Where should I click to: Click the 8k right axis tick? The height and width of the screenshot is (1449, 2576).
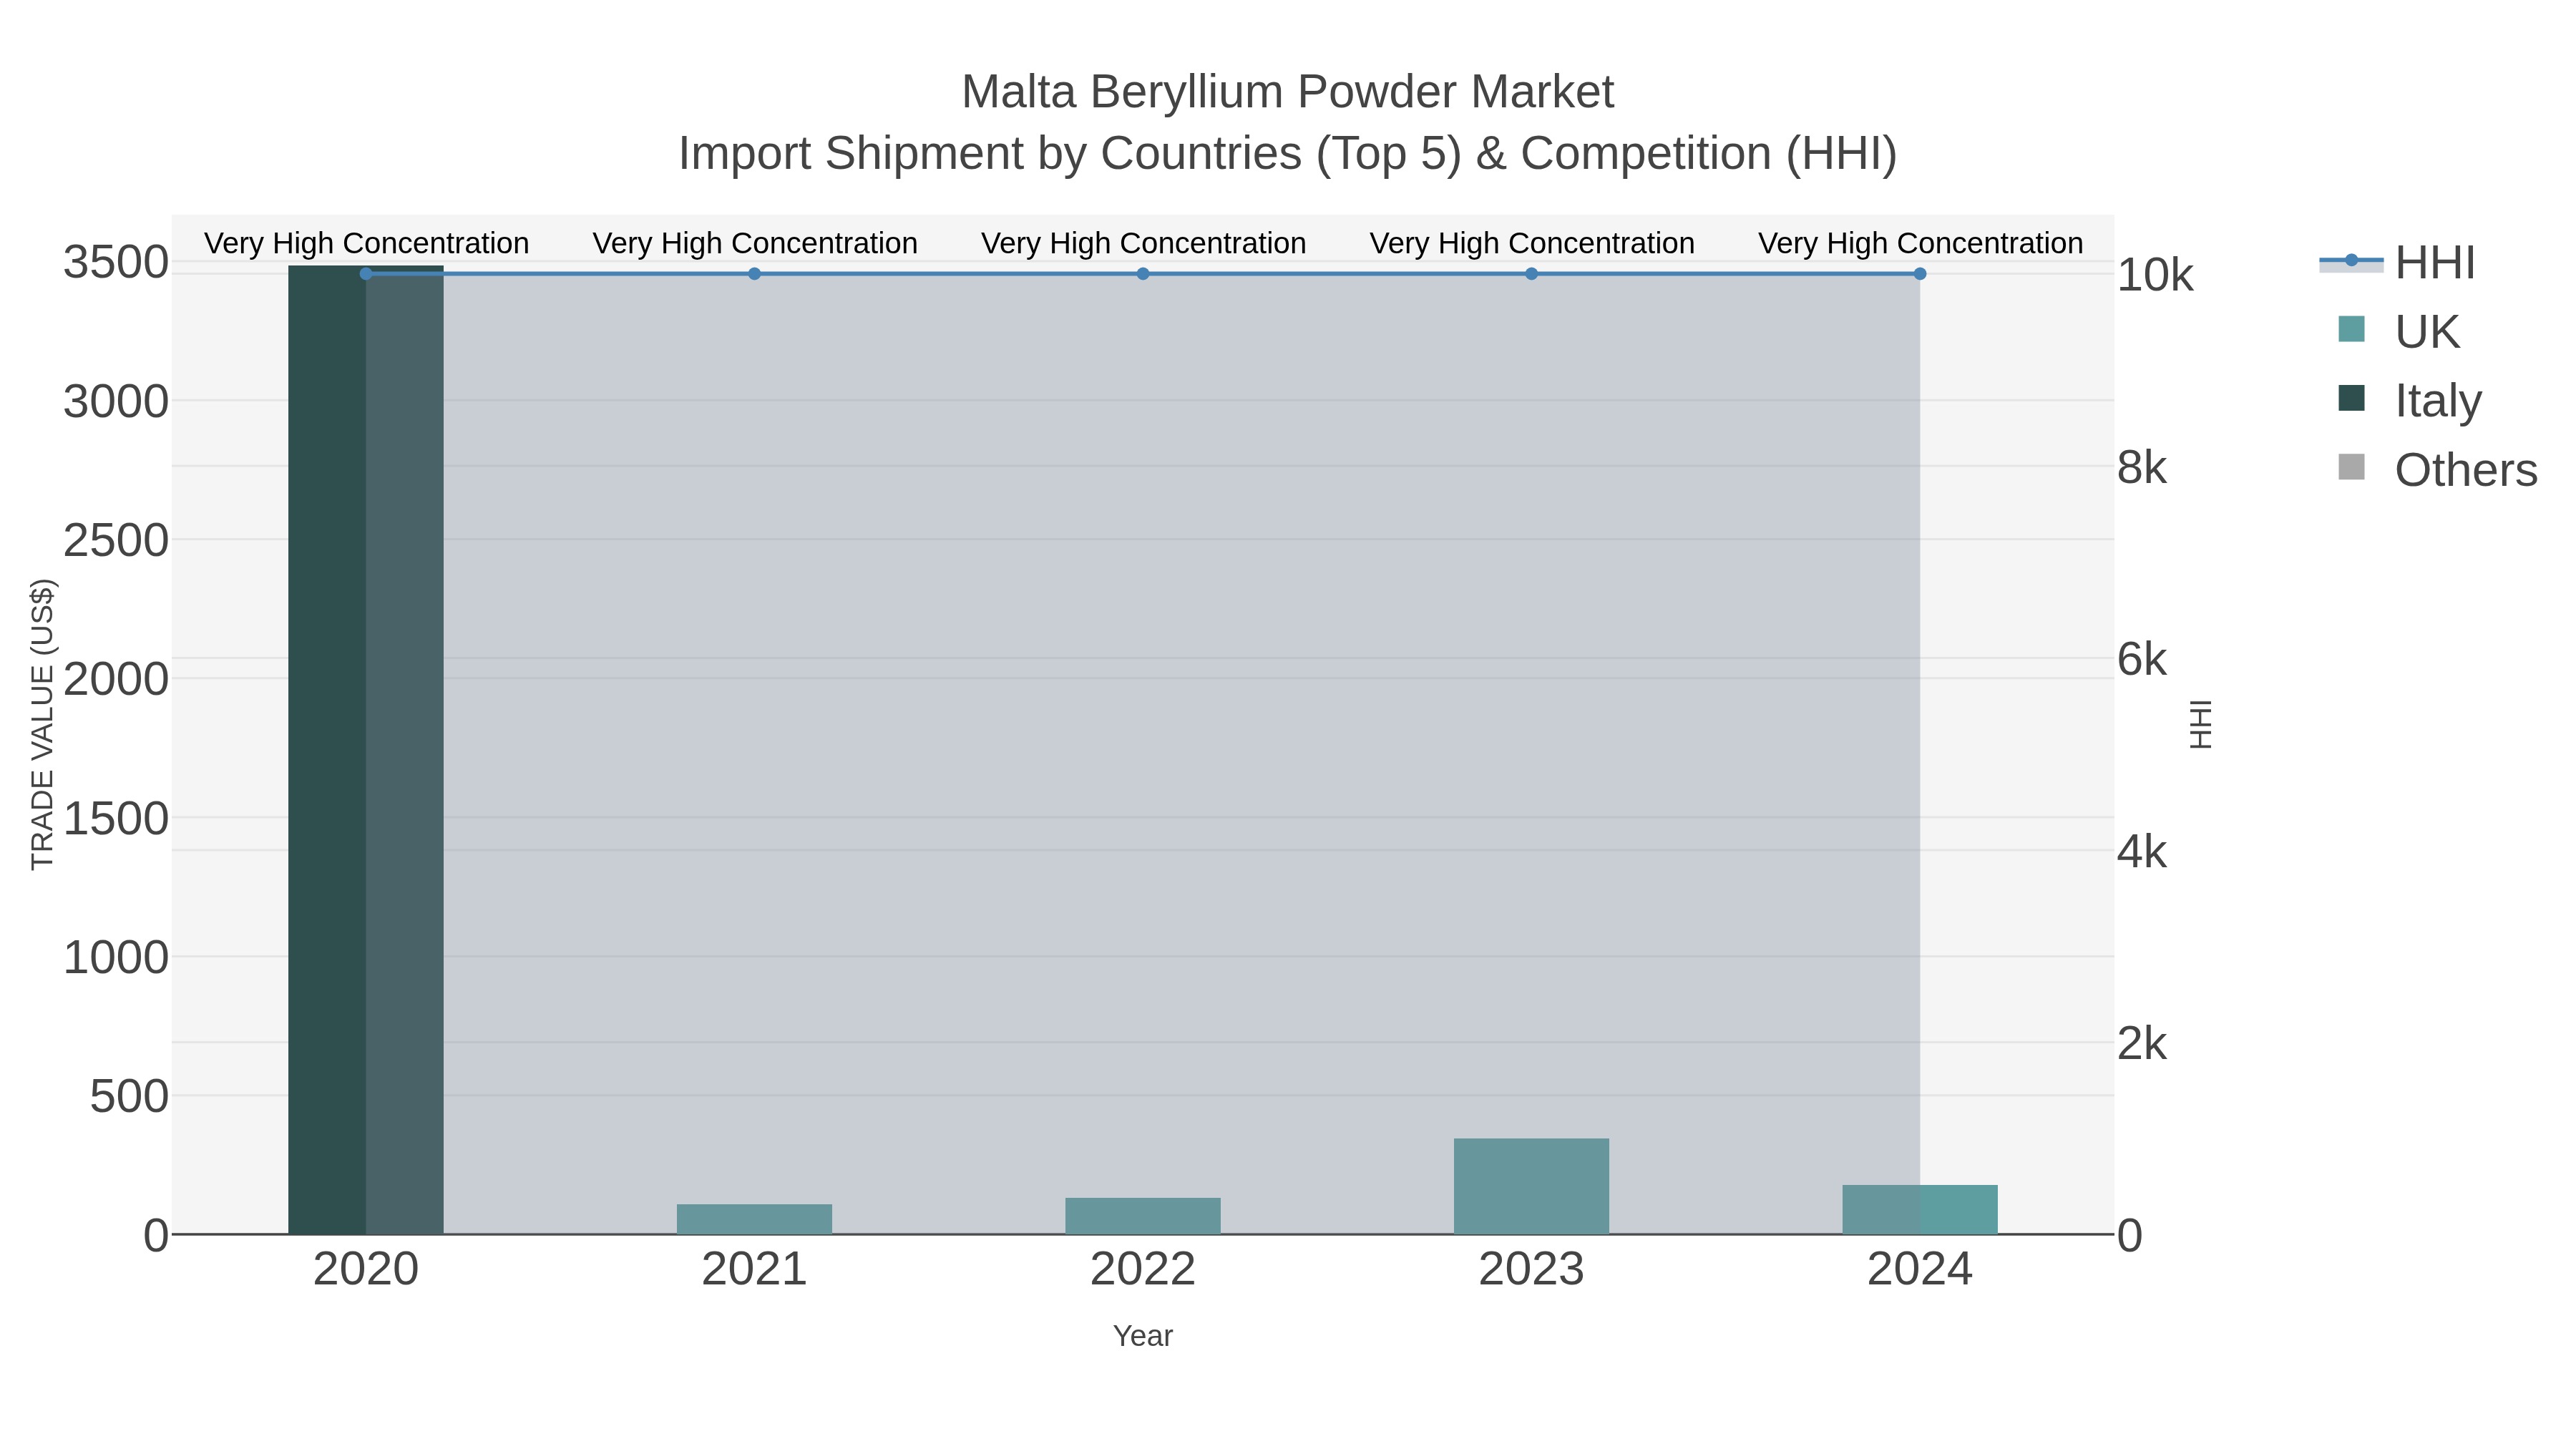pos(2142,467)
